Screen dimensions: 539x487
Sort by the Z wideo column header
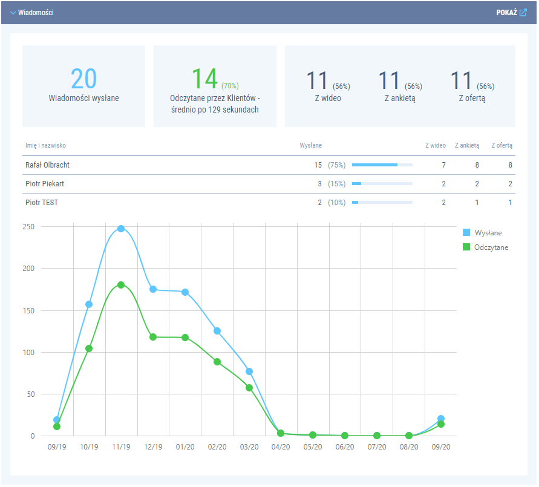(435, 145)
